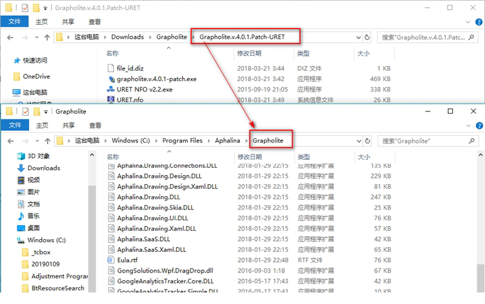This screenshot has width=485, height=304.
Task: Open 查看 tab in the Patch-URET window
Action: [95, 22]
